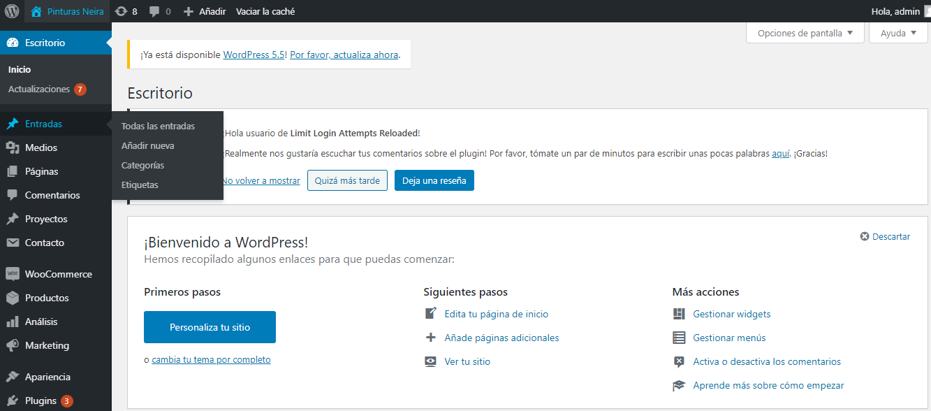This screenshot has height=411, width=931.
Task: Open the Pinturas Neira site name link
Action: pos(75,11)
